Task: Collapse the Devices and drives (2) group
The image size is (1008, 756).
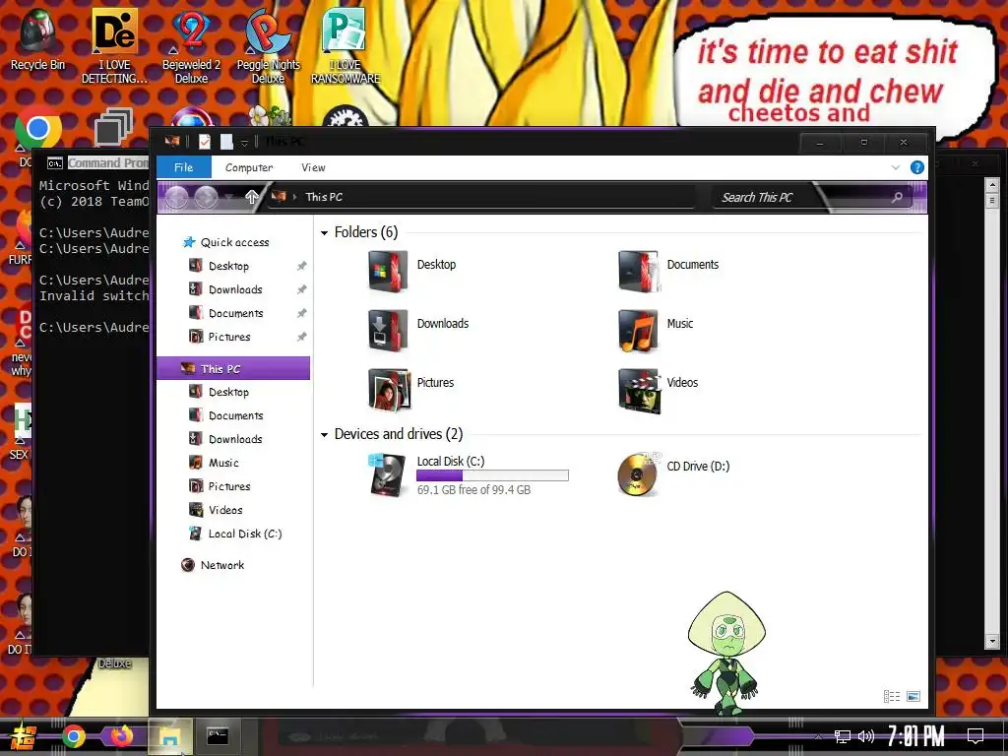Action: point(325,434)
